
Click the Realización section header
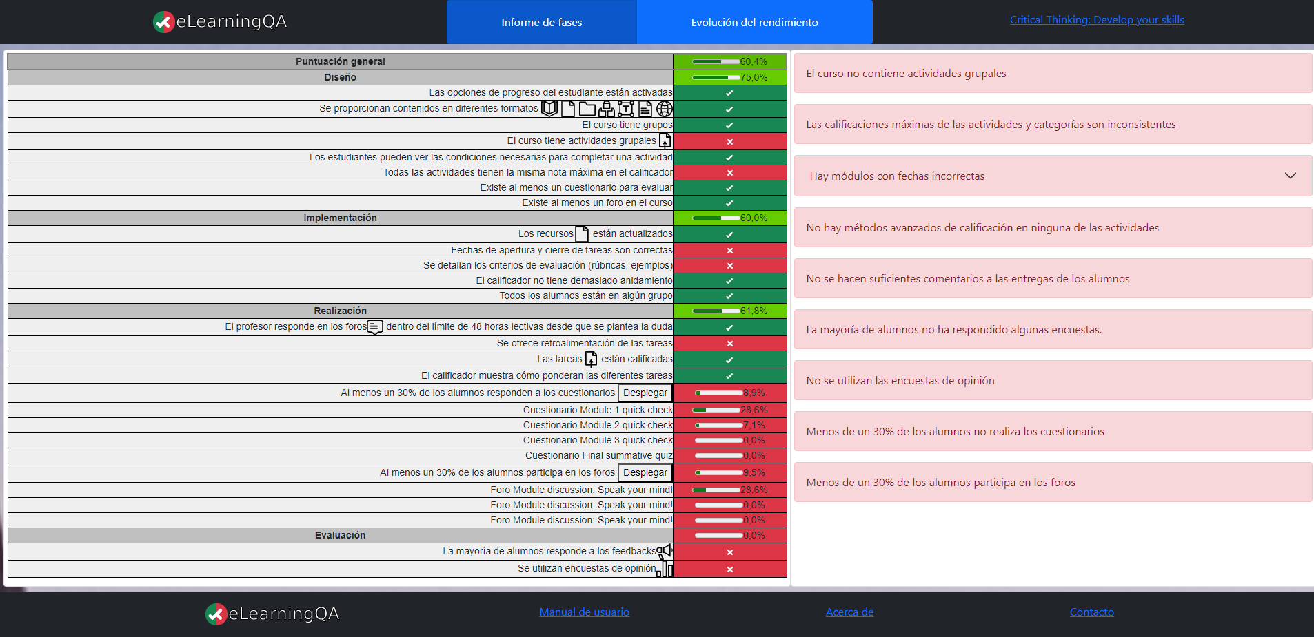pos(341,311)
